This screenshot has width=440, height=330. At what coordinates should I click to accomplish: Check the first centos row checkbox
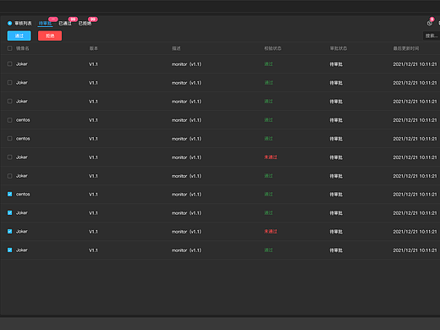9,120
